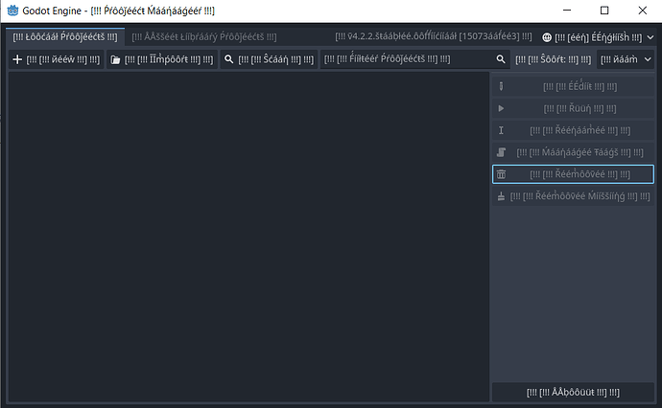Open the Asset Library Projects tab

pyautogui.click(x=203, y=36)
